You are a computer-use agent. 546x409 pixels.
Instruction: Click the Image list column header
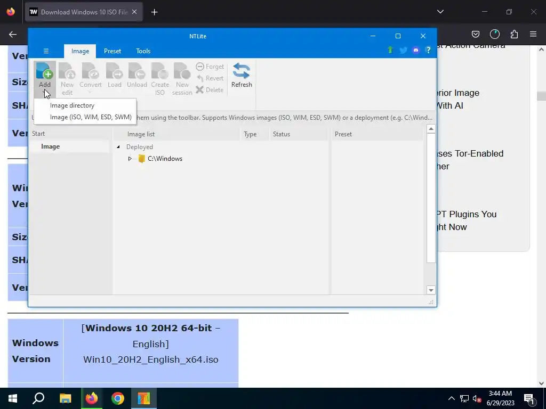pos(177,134)
